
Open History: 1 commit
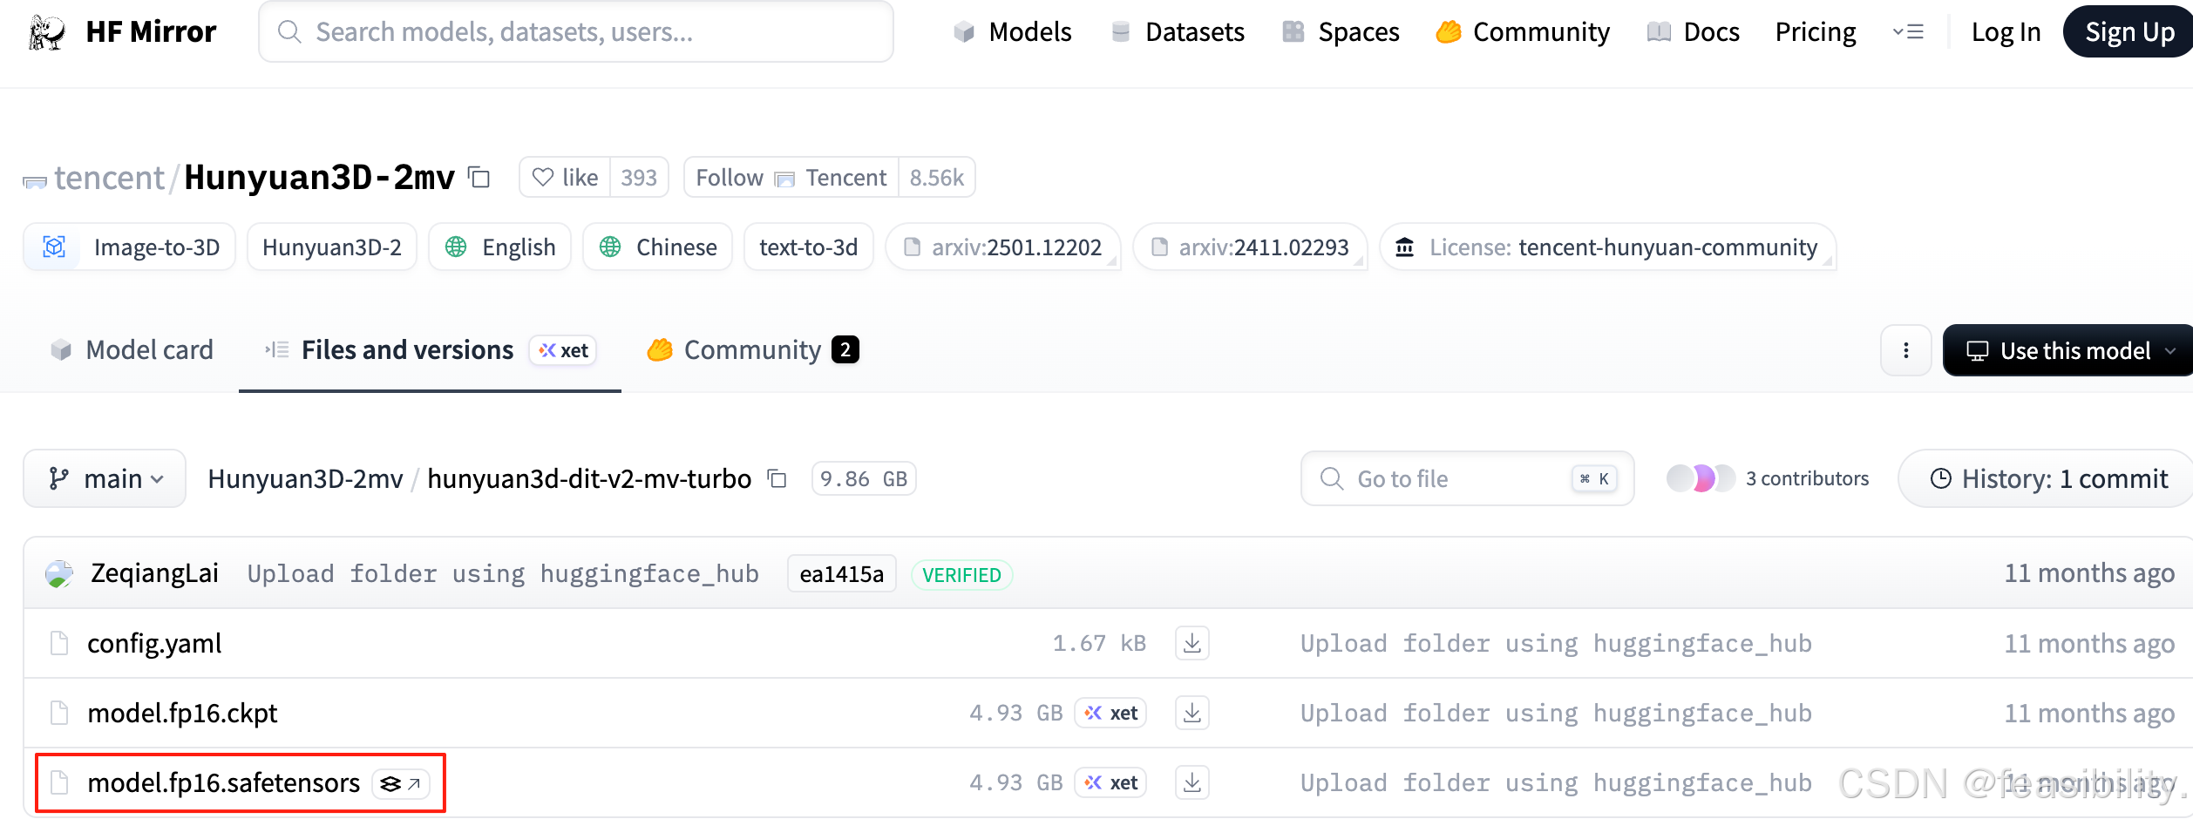[2047, 478]
